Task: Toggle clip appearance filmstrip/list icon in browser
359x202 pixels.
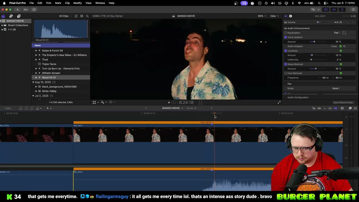Action: click(x=82, y=16)
